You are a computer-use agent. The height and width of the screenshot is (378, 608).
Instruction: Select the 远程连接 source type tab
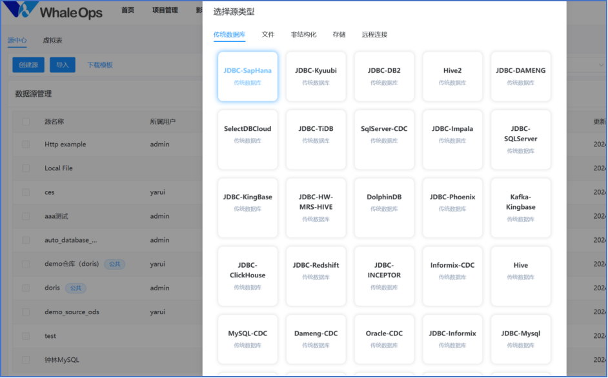[374, 34]
